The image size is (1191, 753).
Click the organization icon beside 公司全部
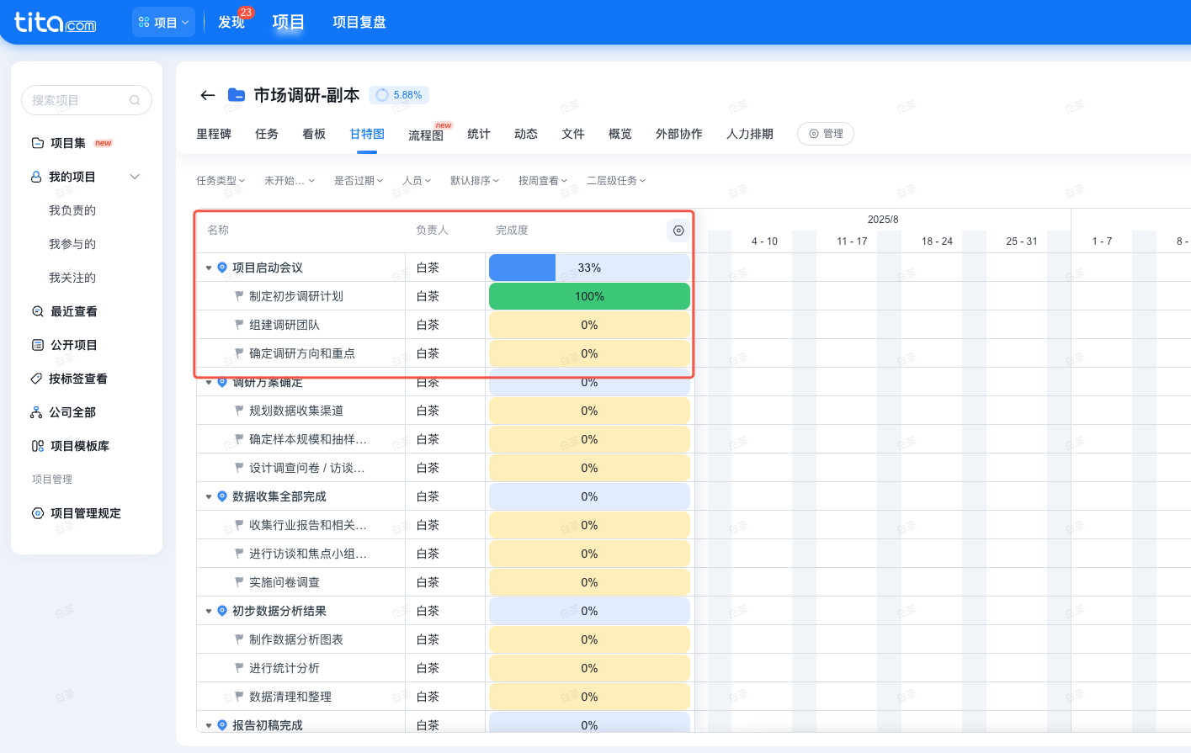[35, 412]
